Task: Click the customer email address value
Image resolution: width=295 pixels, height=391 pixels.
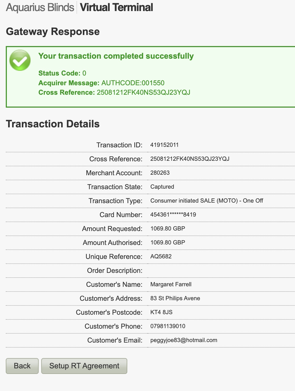Action: [184, 340]
